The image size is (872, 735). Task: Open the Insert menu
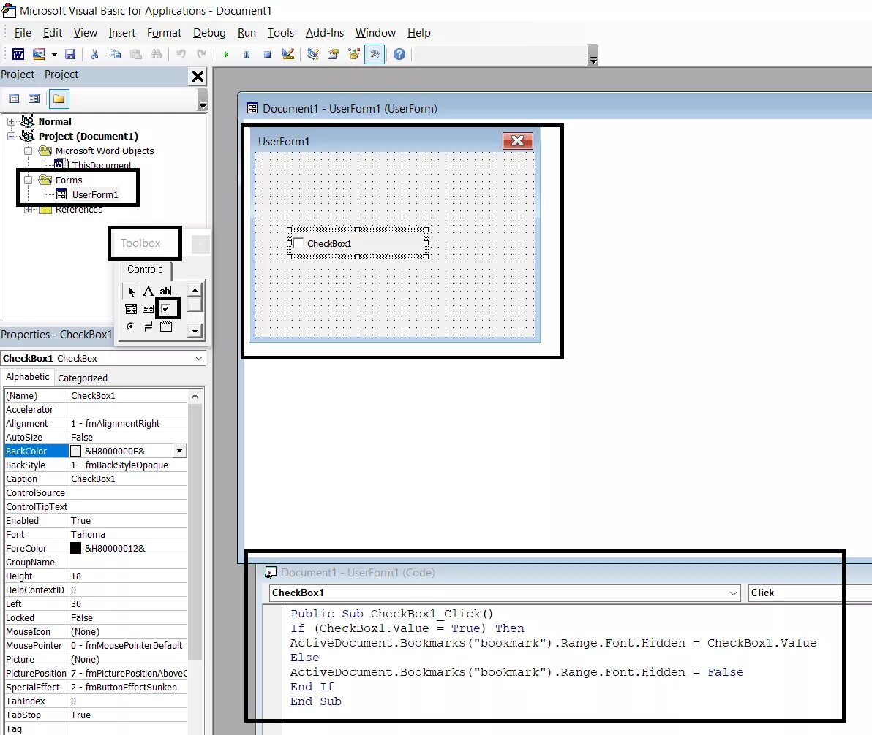[x=121, y=33]
